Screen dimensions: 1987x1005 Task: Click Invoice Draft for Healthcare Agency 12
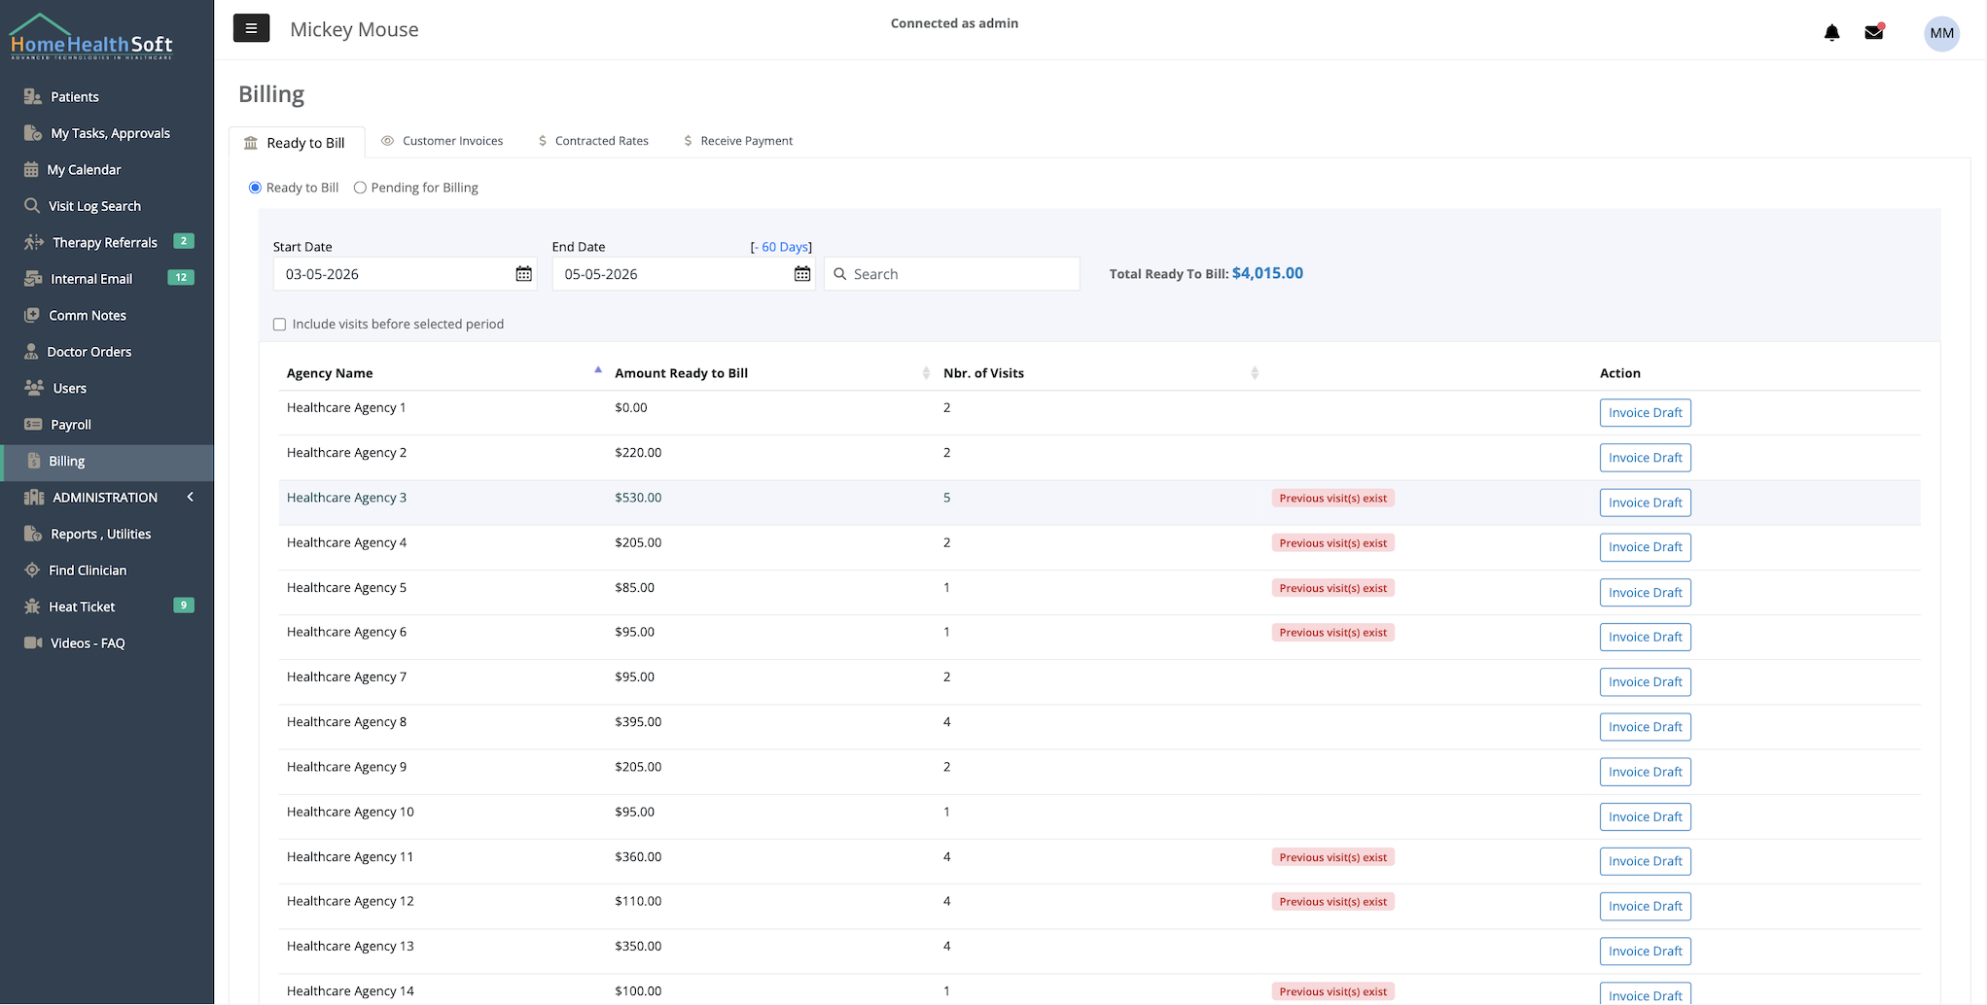tap(1645, 907)
